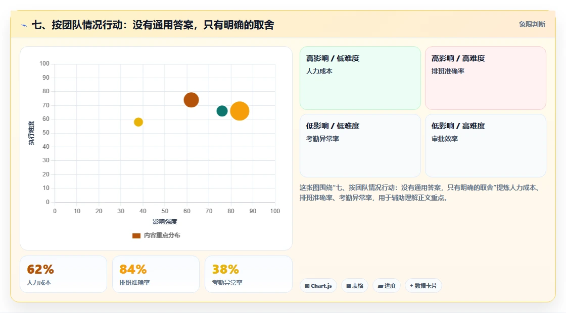Viewport: 566px width, 313px height.
Task: Select the 38% 考勤异常率 stat card
Action: tap(248, 274)
